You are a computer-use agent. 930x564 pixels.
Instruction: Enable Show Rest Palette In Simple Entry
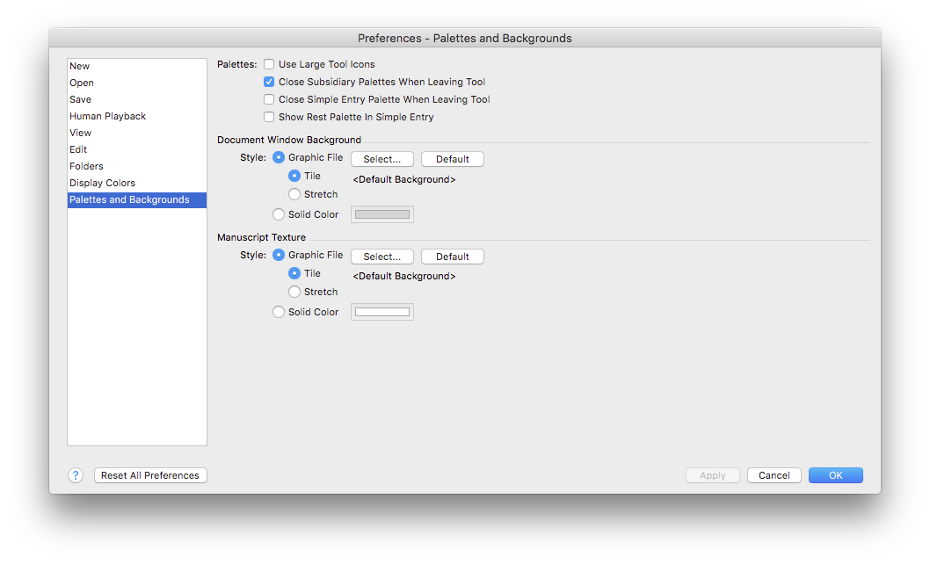tap(269, 116)
